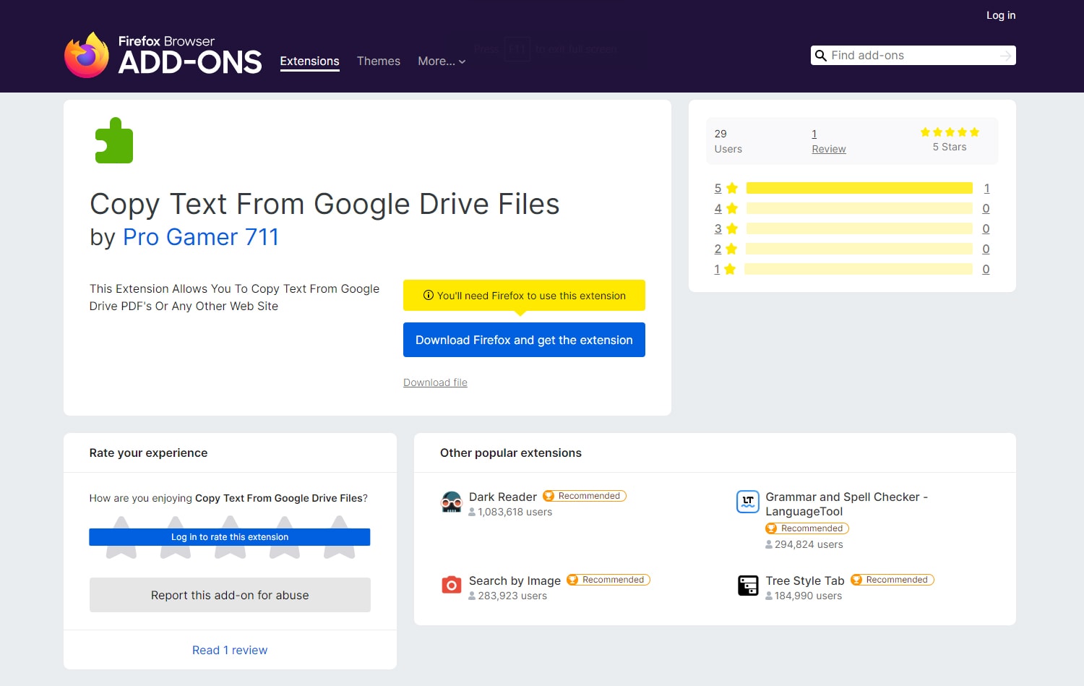Image resolution: width=1084 pixels, height=686 pixels.
Task: Click the search magnifier icon
Action: (x=820, y=56)
